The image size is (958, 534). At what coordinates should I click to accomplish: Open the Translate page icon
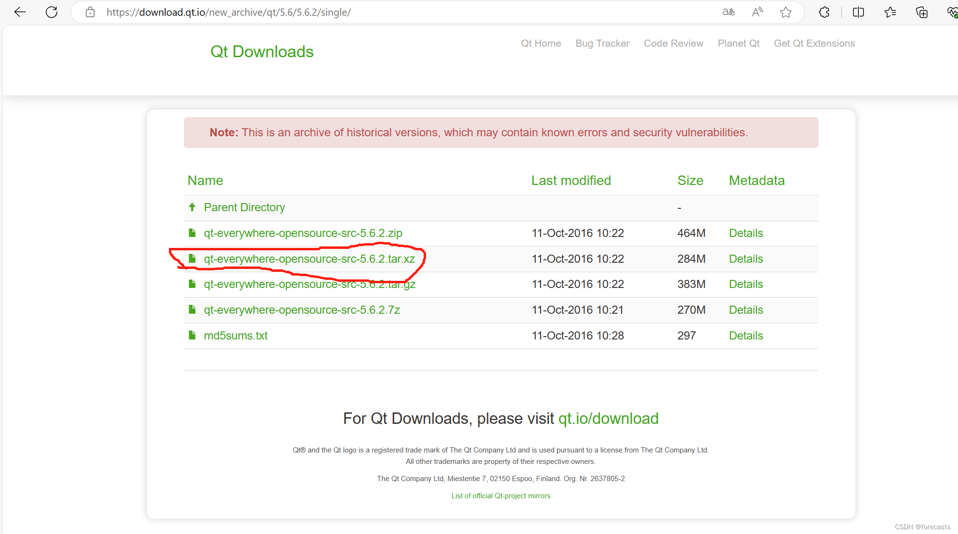(729, 12)
